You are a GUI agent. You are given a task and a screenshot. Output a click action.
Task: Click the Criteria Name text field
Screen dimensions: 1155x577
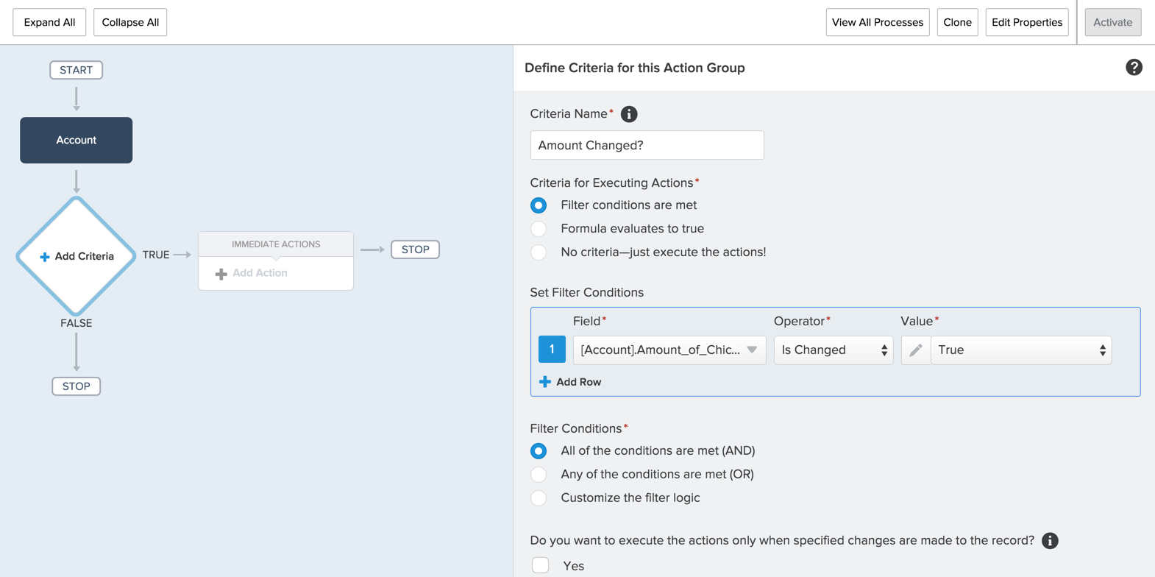647,146
